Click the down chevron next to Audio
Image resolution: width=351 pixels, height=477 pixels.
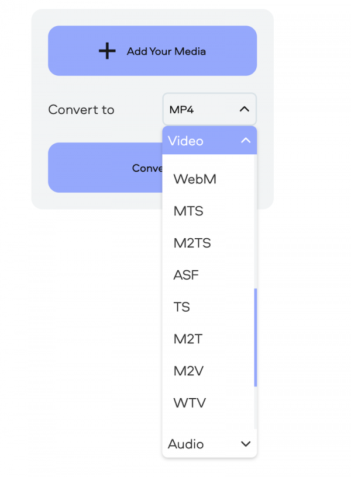coord(246,444)
